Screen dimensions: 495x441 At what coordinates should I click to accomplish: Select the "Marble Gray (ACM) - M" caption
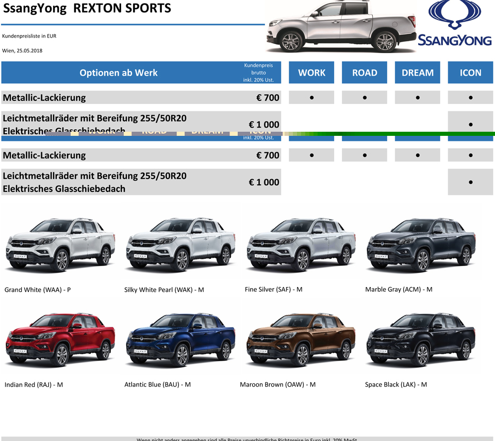click(399, 290)
